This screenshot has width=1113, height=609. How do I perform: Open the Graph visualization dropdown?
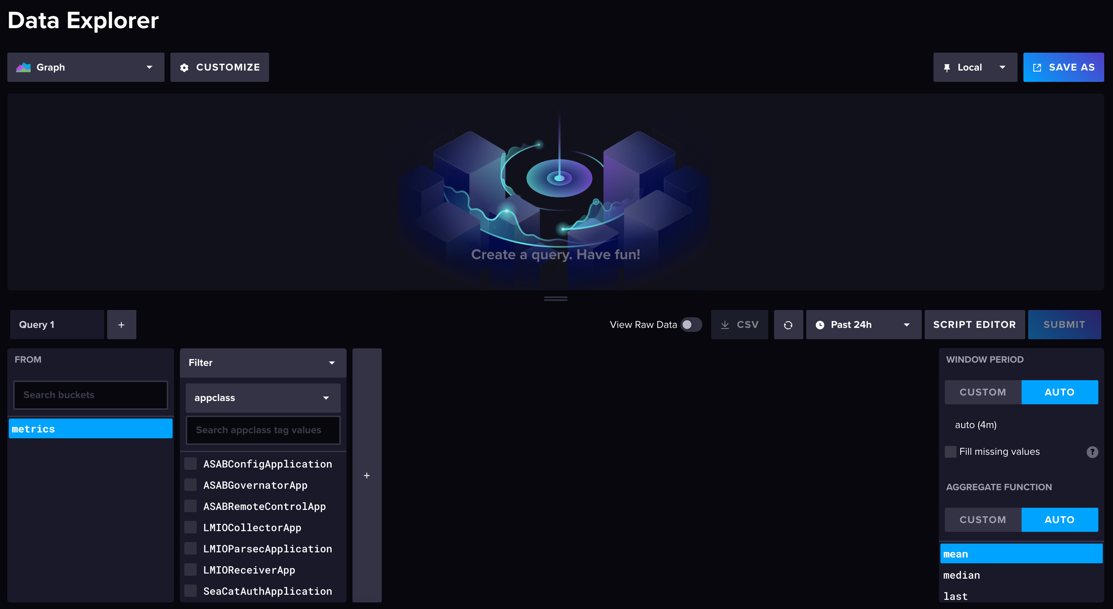point(86,67)
